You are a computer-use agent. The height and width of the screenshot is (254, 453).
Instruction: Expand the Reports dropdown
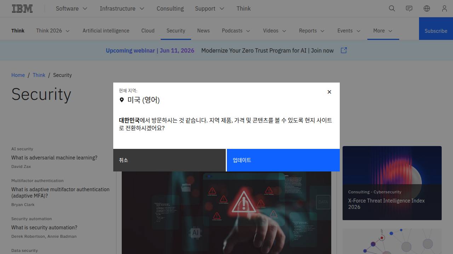pos(312,31)
